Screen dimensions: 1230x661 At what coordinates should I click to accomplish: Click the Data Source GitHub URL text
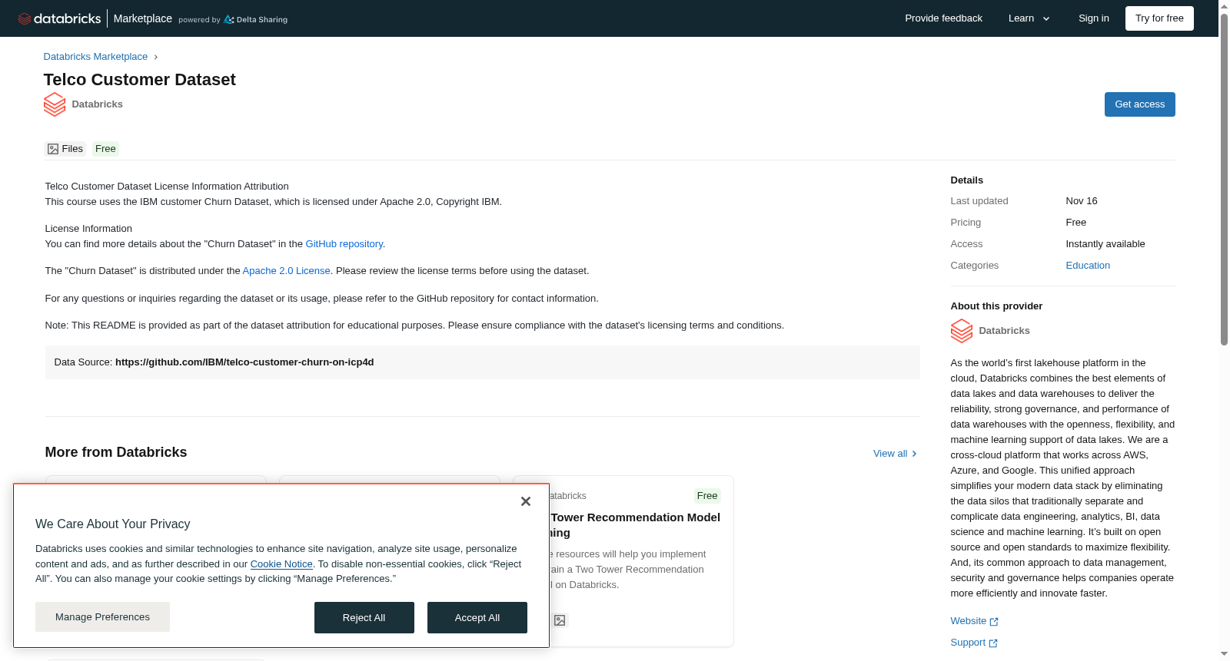pos(244,362)
